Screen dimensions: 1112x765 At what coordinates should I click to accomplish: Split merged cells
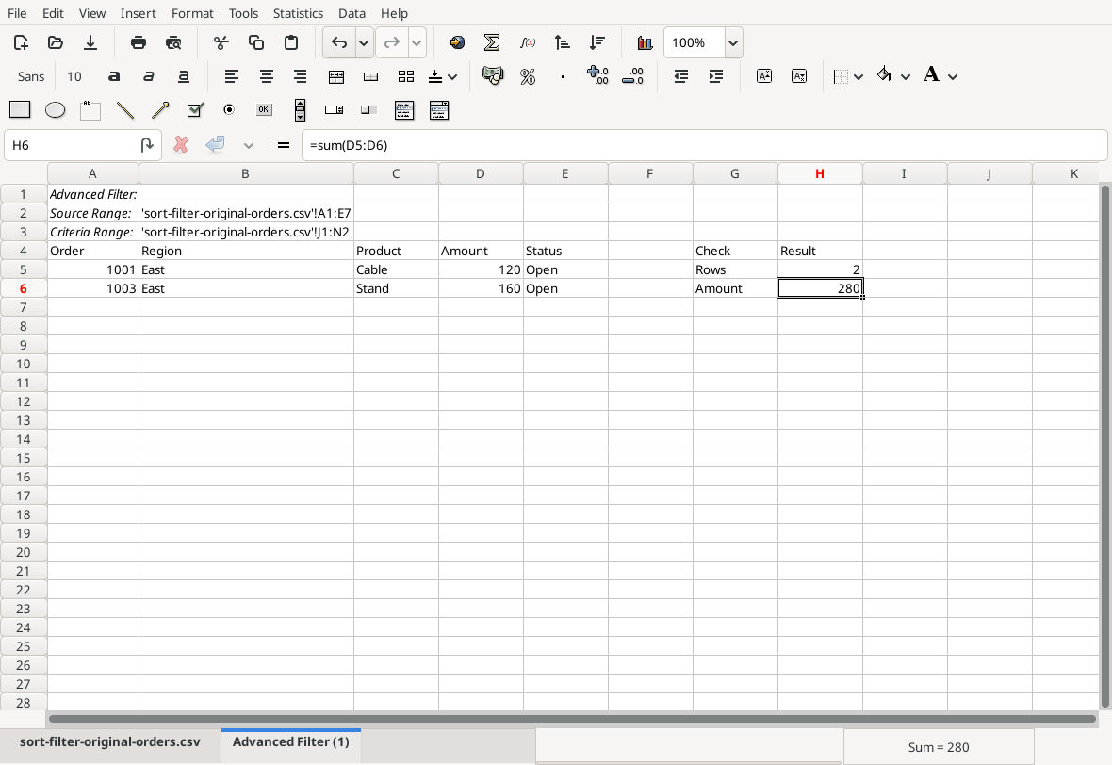tap(405, 76)
